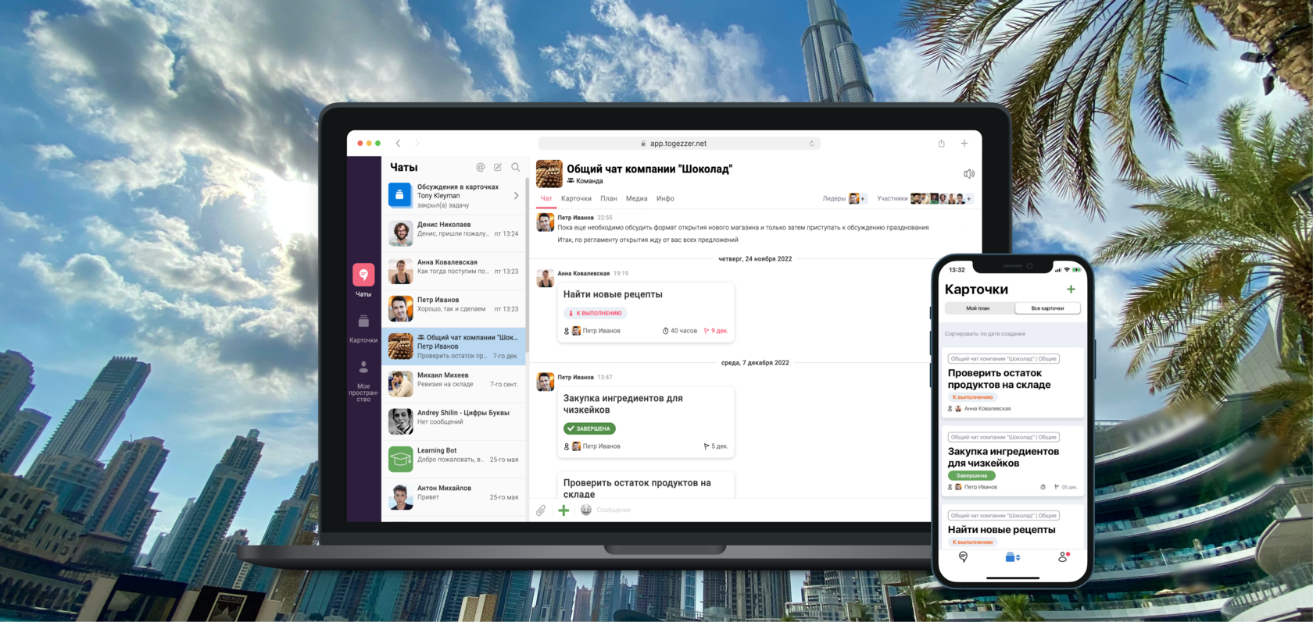Open the chat with Петр Иванов in the list
Viewport: 1313px width, 622px height.
tap(453, 308)
